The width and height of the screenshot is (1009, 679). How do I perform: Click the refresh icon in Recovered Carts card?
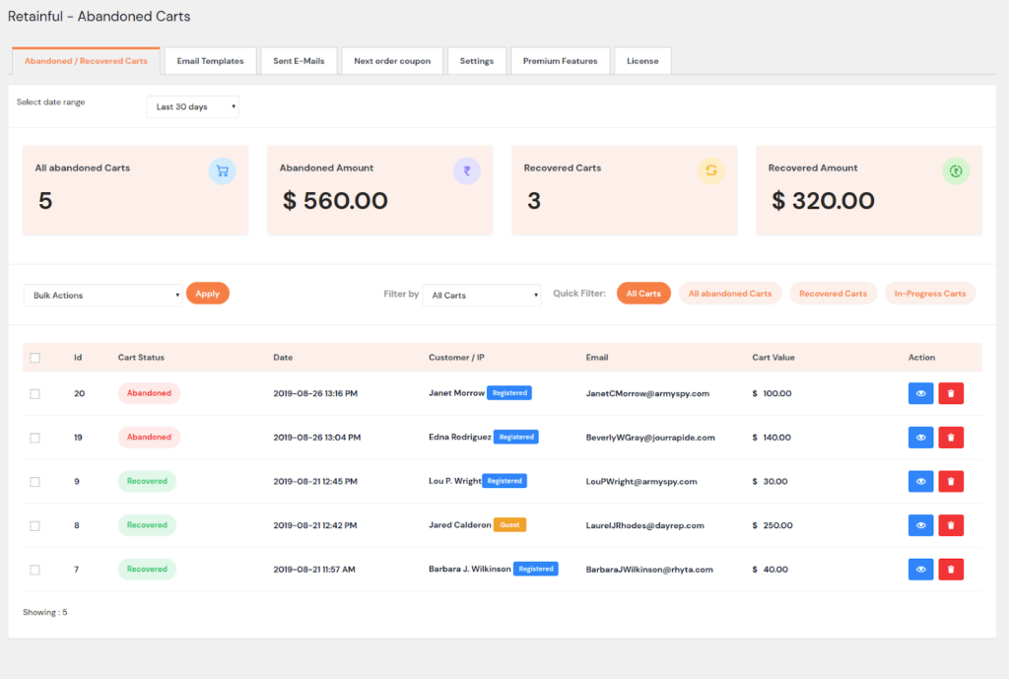click(x=711, y=171)
